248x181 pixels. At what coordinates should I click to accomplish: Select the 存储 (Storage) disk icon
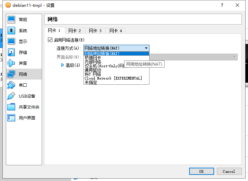[11, 53]
